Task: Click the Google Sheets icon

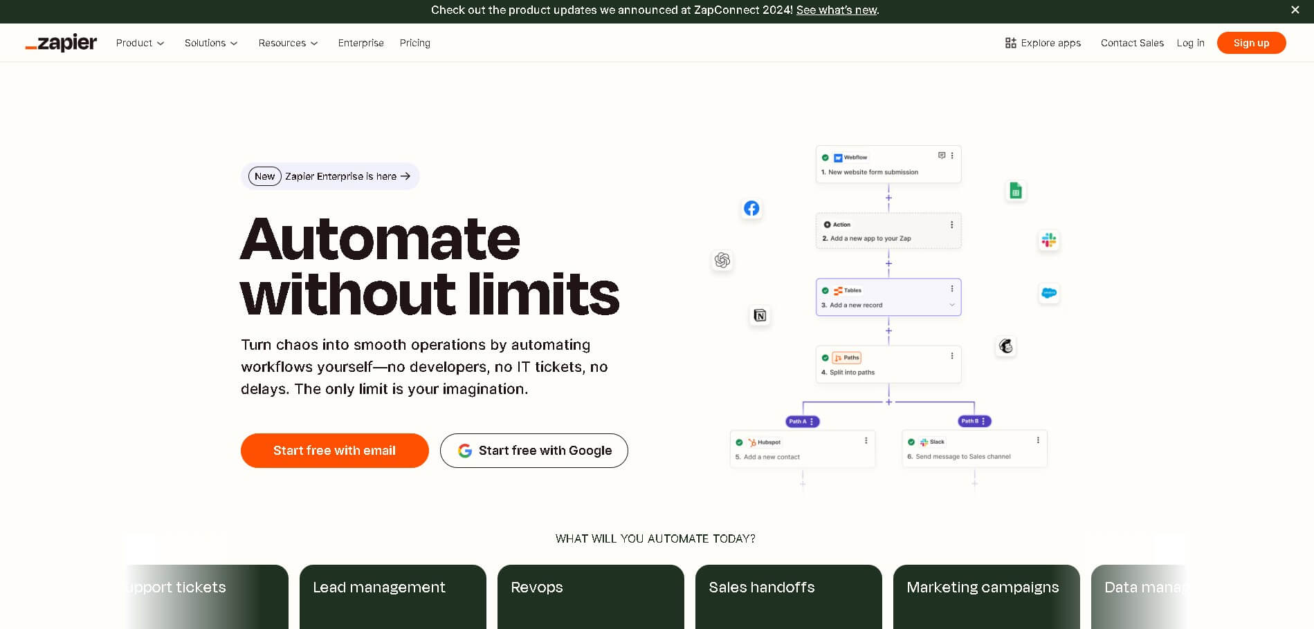Action: point(1015,191)
